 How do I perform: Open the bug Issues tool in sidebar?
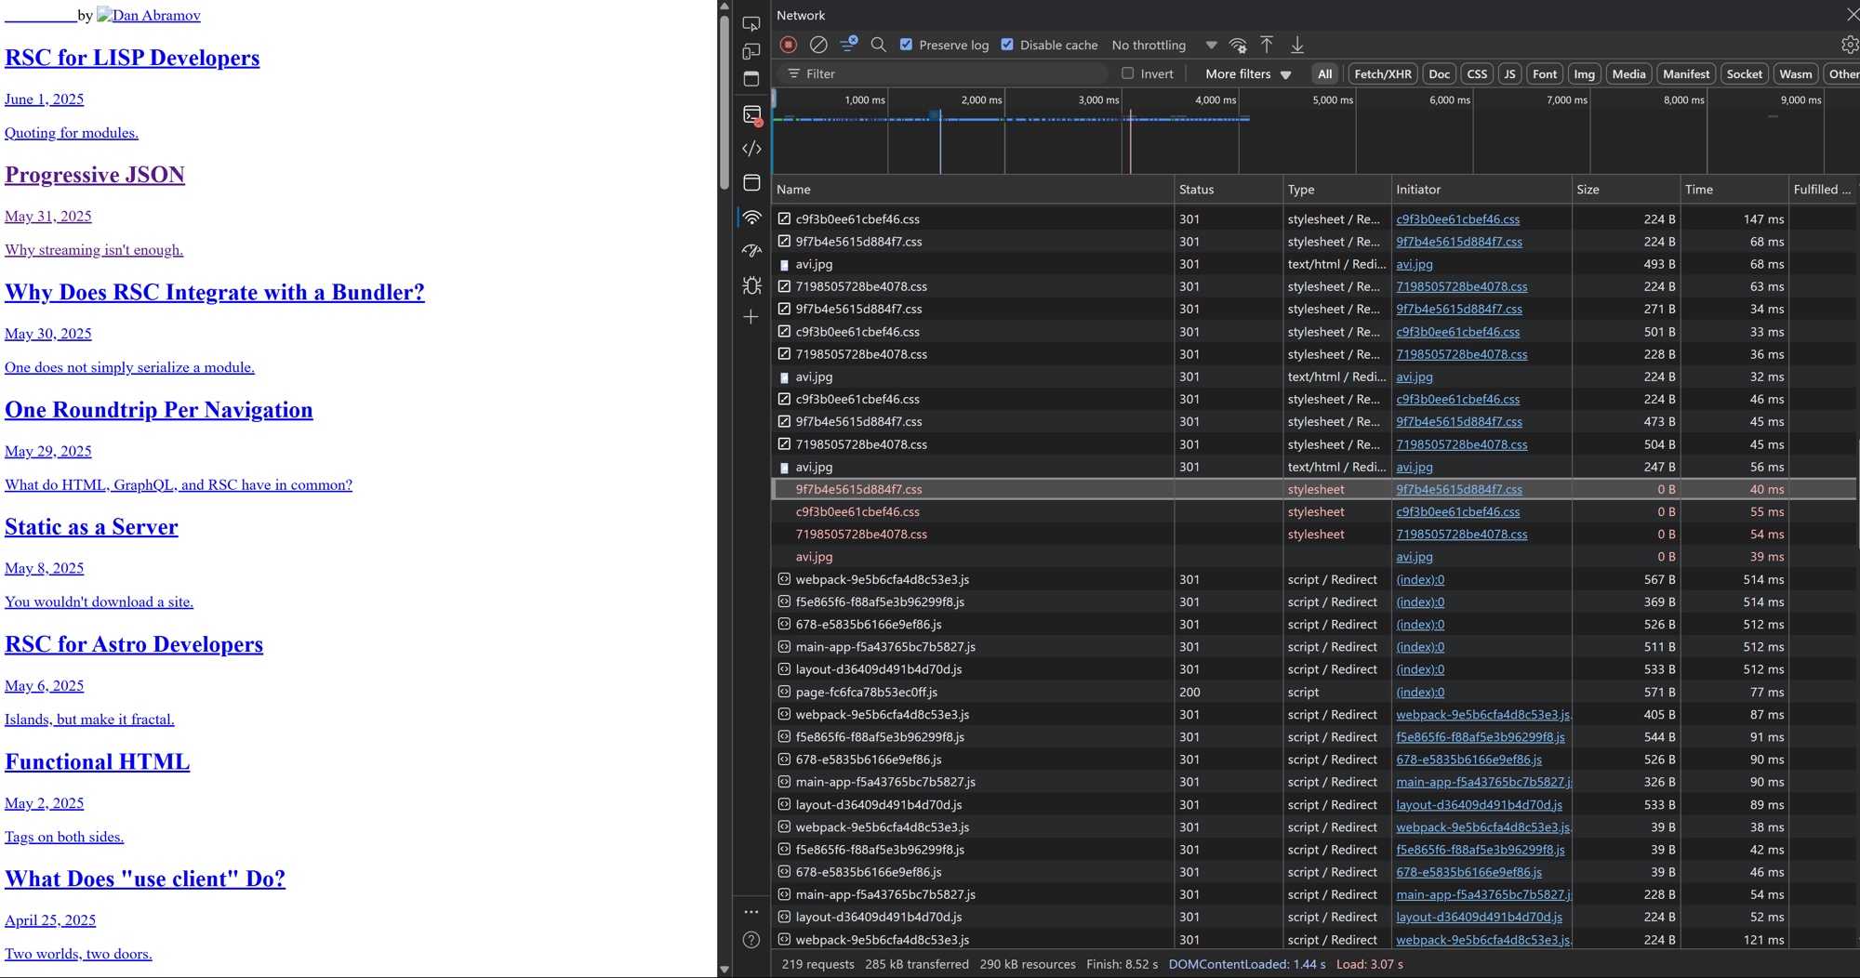[751, 285]
